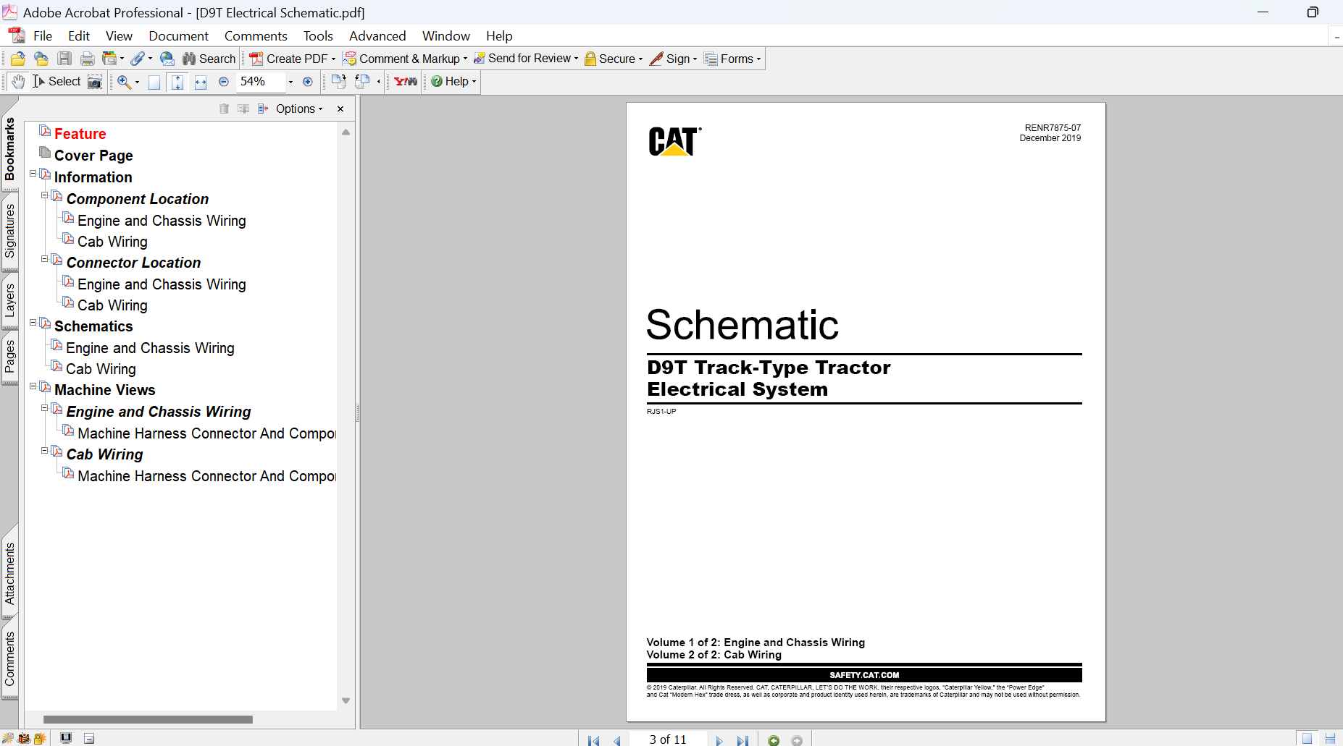The image size is (1343, 746).
Task: Open the Edit menu
Action: click(79, 36)
